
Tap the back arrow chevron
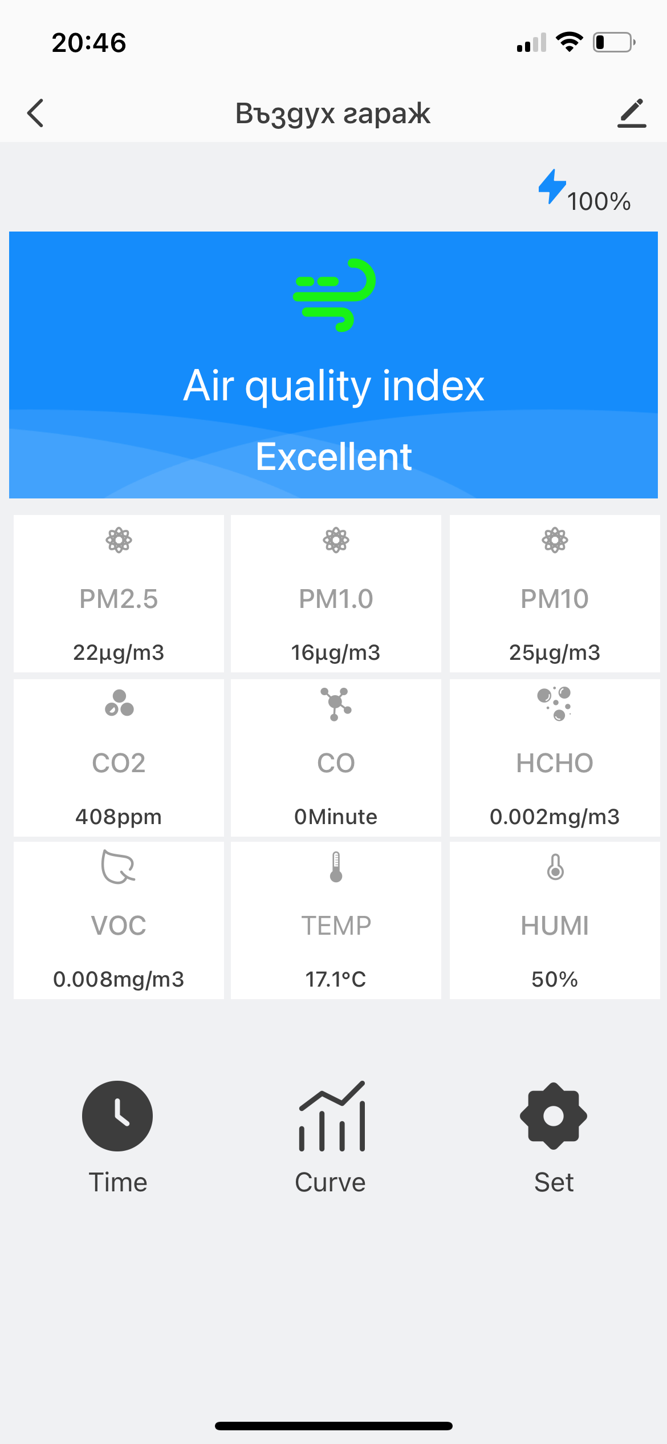coord(35,113)
